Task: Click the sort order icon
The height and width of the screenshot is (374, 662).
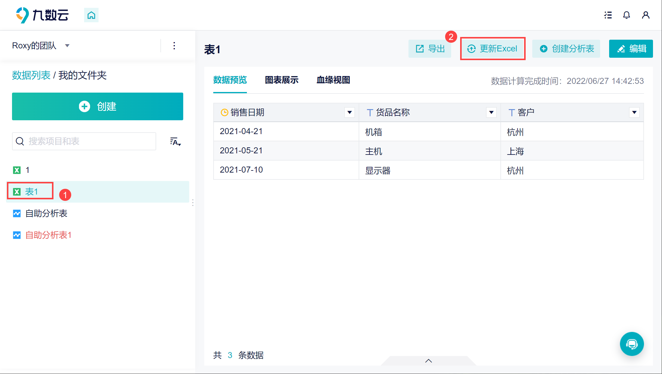Action: click(175, 142)
